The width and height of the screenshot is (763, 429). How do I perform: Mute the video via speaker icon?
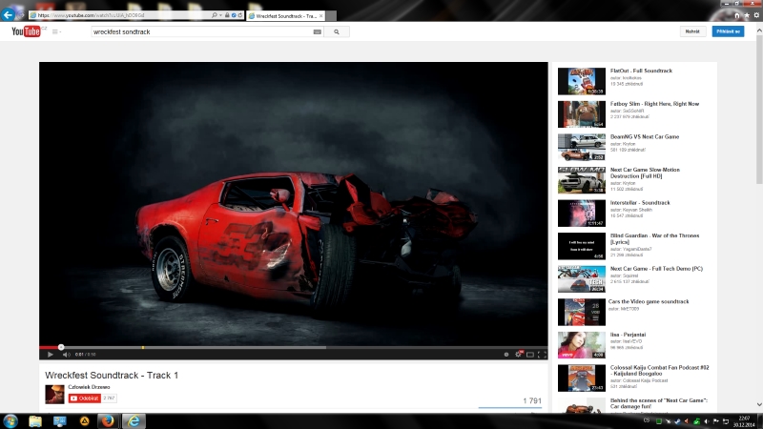(x=66, y=355)
